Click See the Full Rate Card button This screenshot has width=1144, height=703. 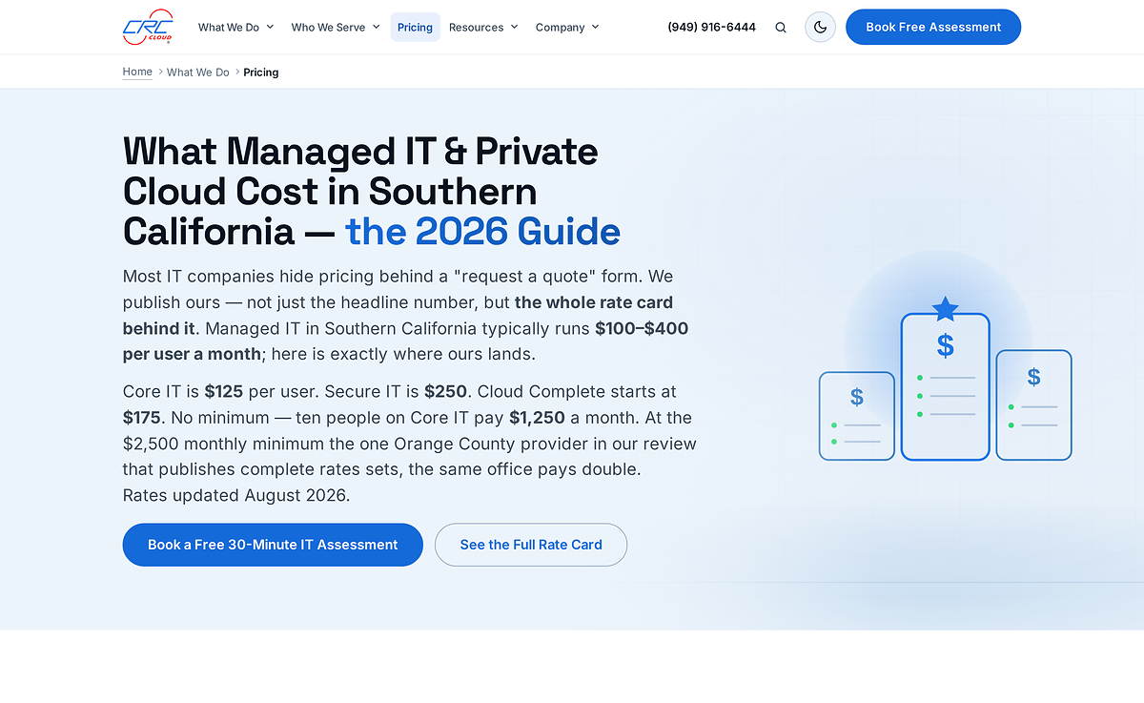coord(531,545)
